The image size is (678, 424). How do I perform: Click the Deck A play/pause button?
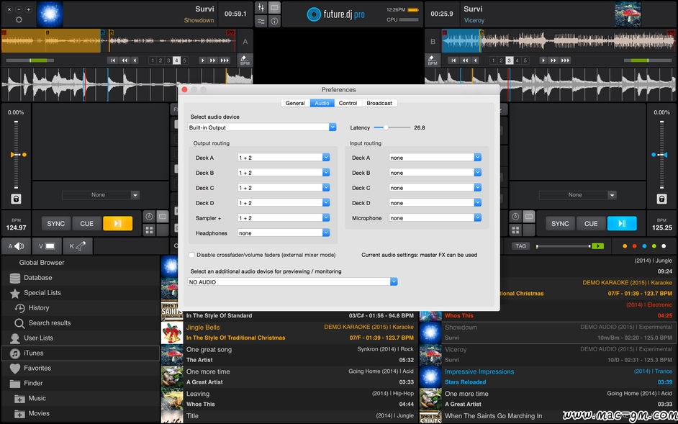click(117, 224)
